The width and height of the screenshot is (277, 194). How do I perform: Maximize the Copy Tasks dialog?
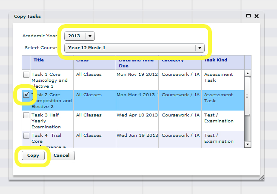248,16
